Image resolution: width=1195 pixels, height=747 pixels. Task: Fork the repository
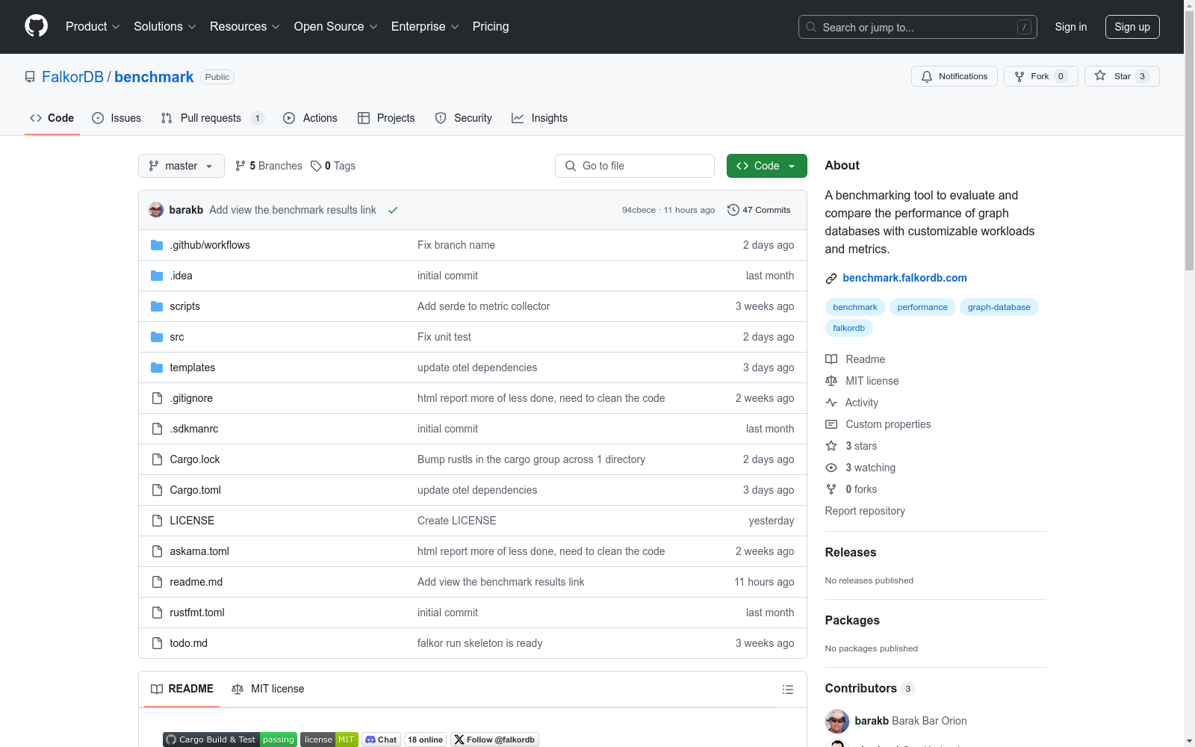point(1040,76)
